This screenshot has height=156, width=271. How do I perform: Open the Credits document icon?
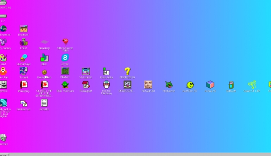pos(44,103)
